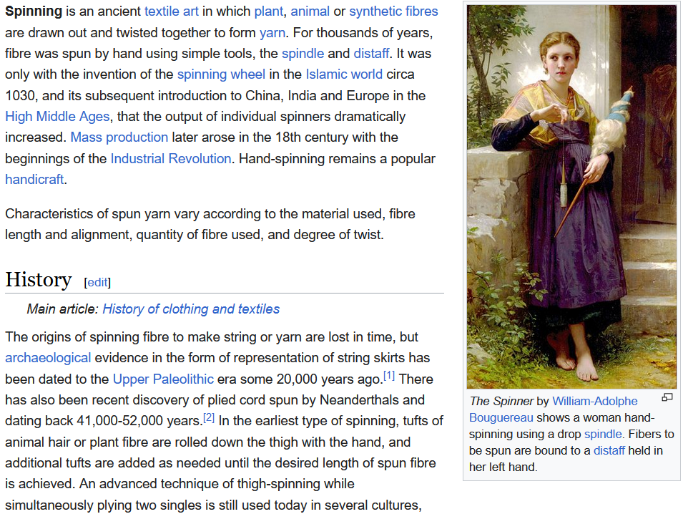
Task: Go to the 'yarn' link
Action: 272,32
